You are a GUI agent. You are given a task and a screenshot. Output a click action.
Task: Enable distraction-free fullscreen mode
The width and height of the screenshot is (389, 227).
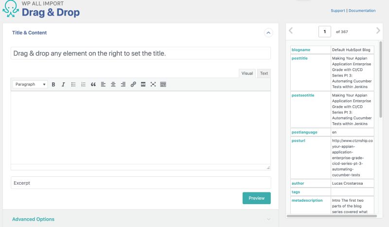153,84
